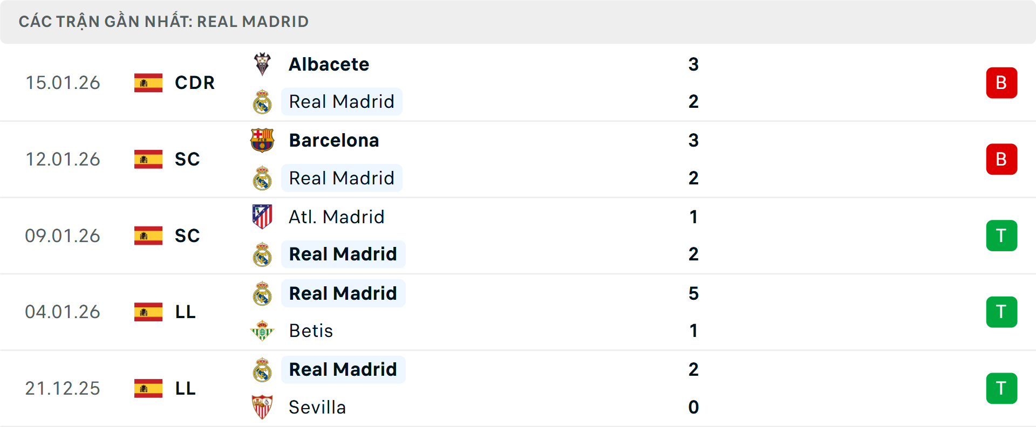1036x427 pixels.
Task: Click the red B result indicator for Albacete
Action: click(x=1001, y=82)
